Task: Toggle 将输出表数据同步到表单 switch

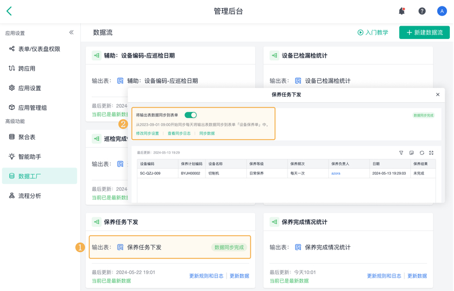Action: coord(190,115)
